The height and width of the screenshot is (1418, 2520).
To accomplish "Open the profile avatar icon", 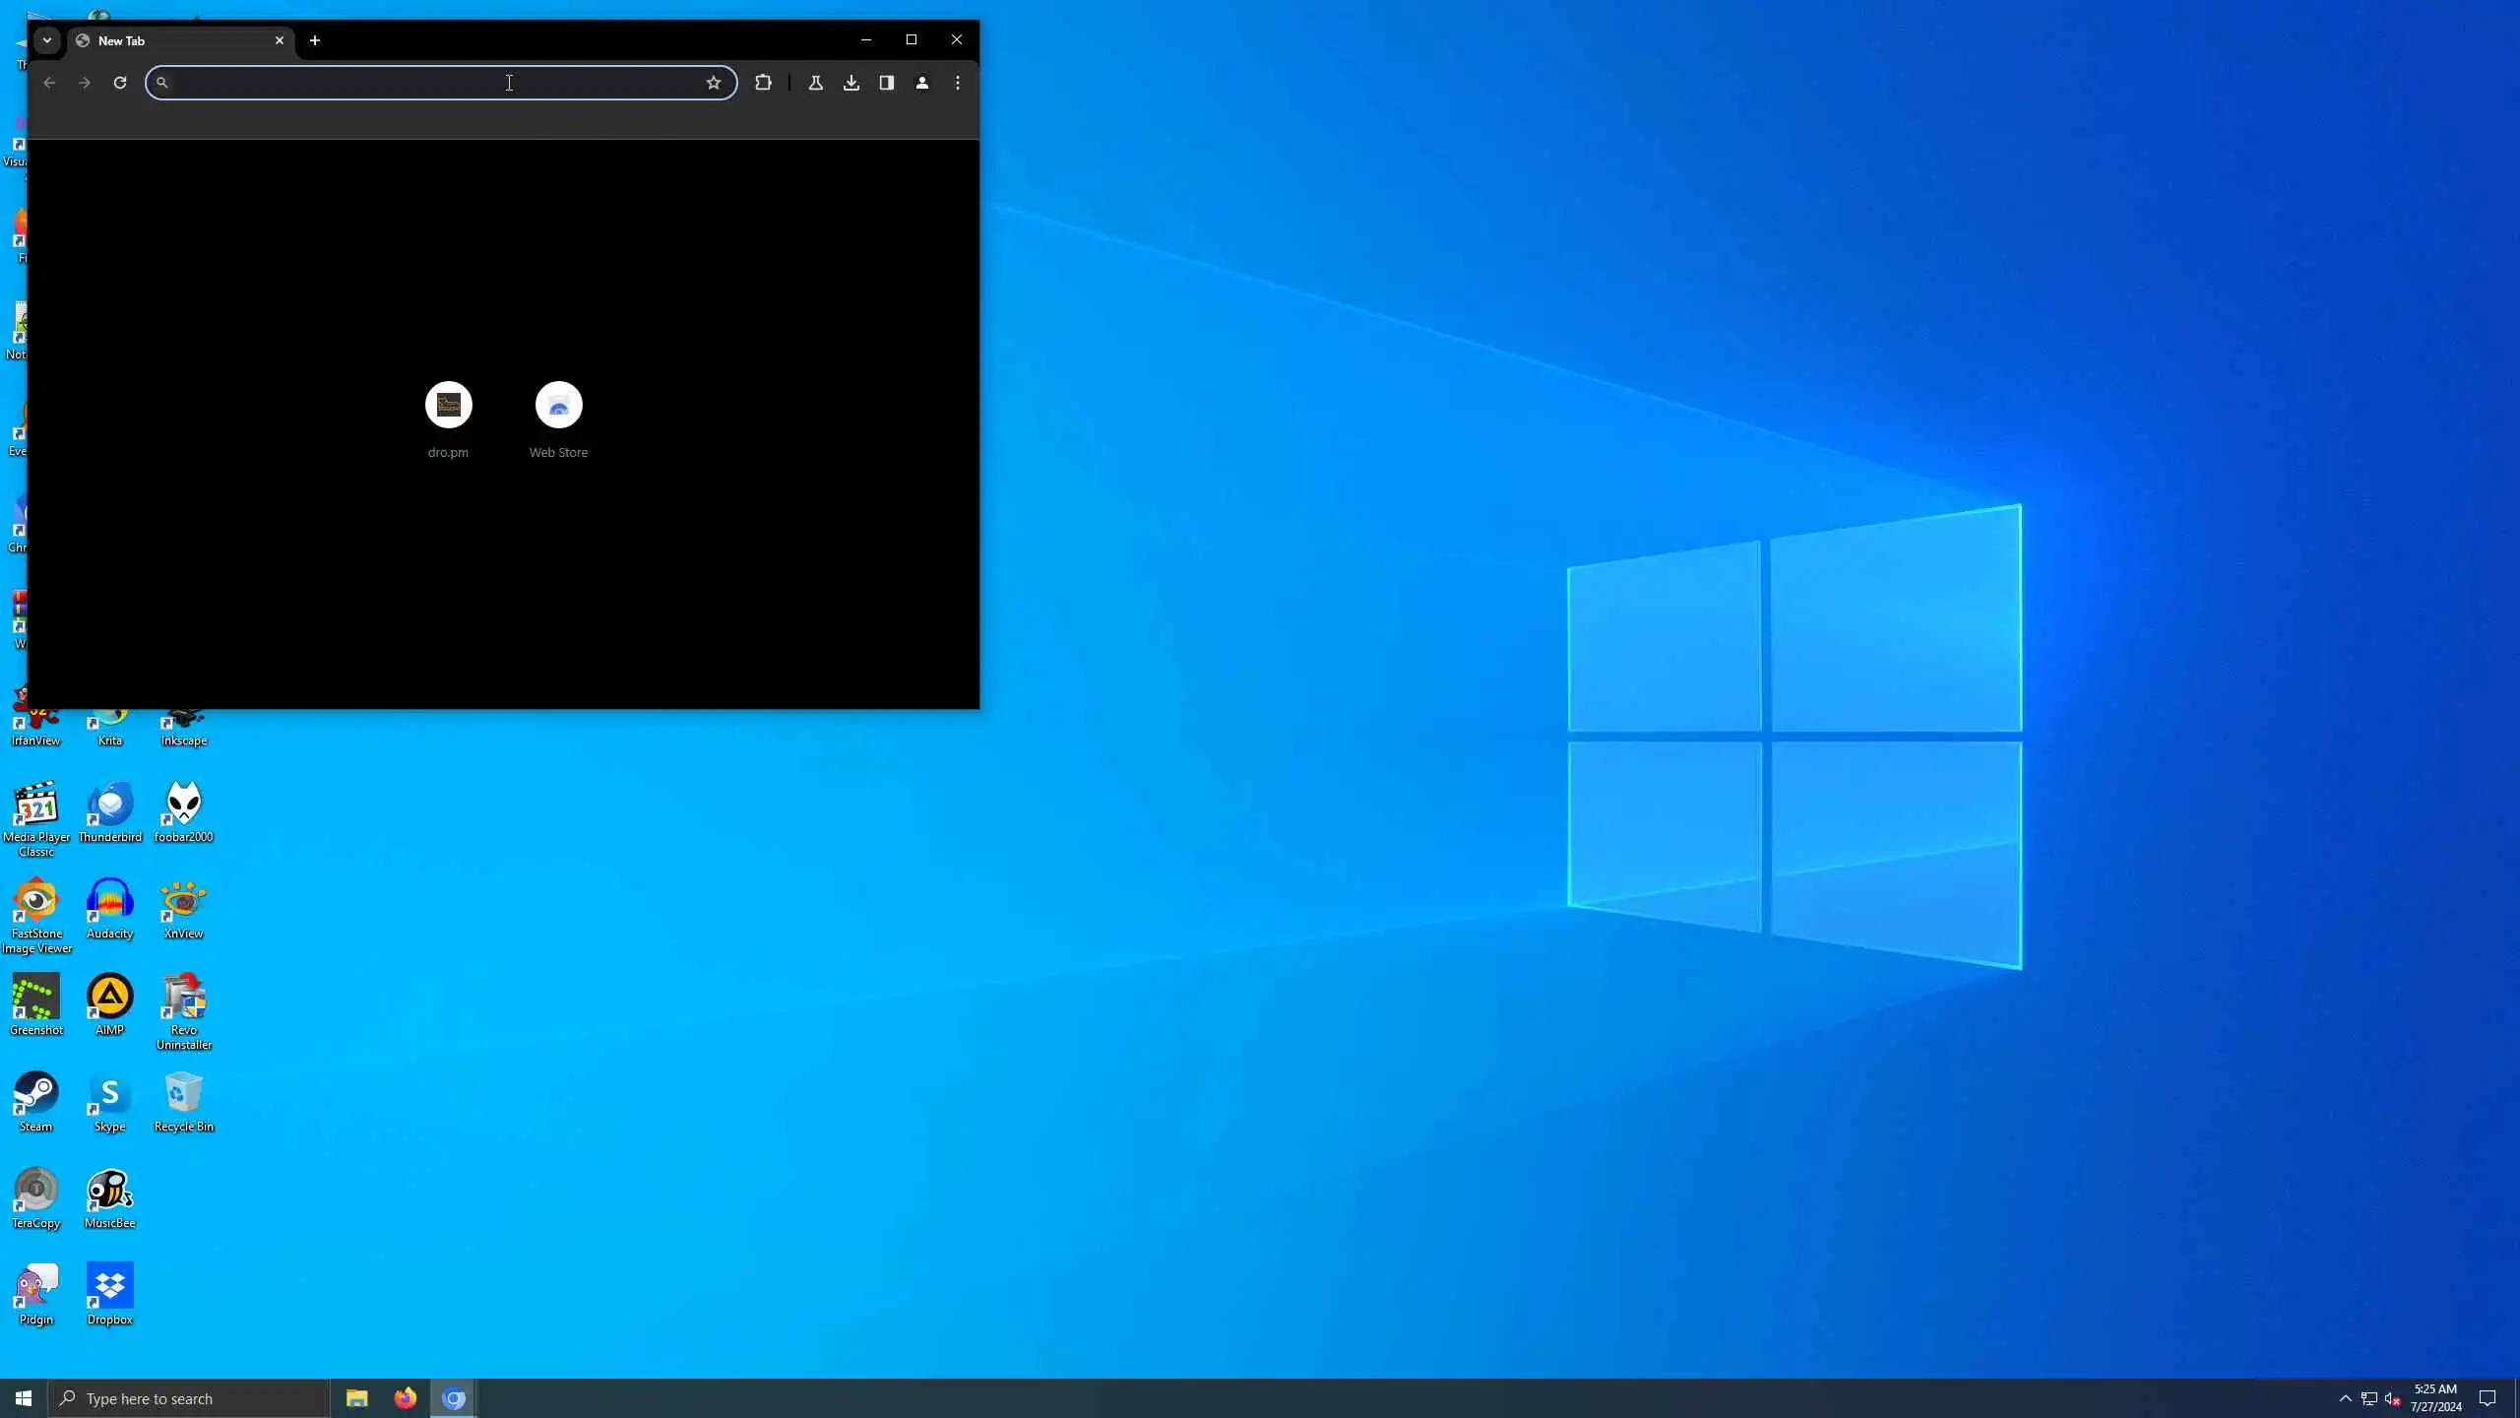I will click(922, 83).
